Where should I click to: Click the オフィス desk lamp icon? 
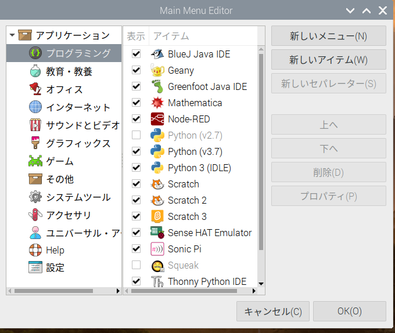pos(35,89)
